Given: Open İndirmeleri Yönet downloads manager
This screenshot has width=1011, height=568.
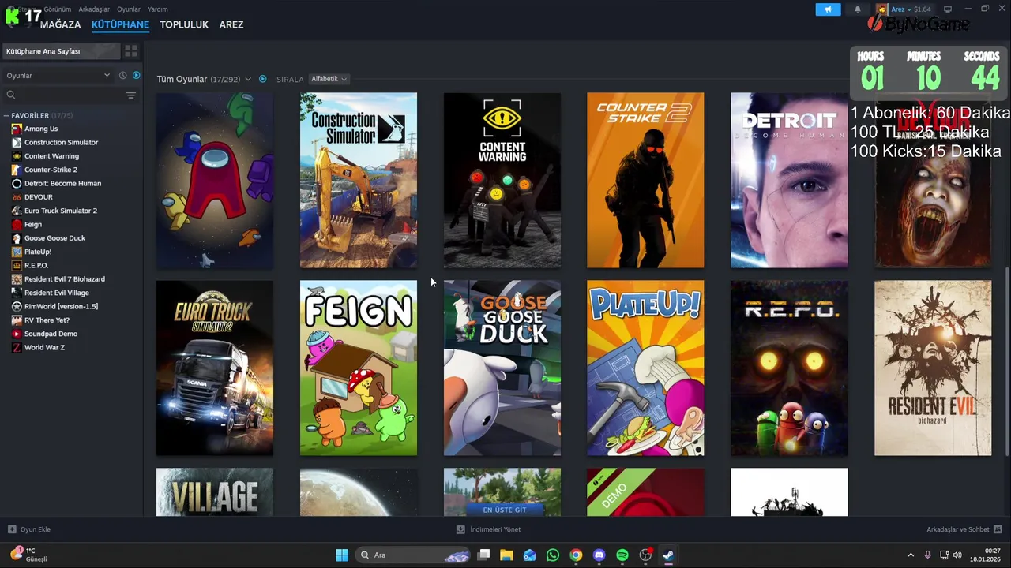Looking at the screenshot, I should (488, 529).
